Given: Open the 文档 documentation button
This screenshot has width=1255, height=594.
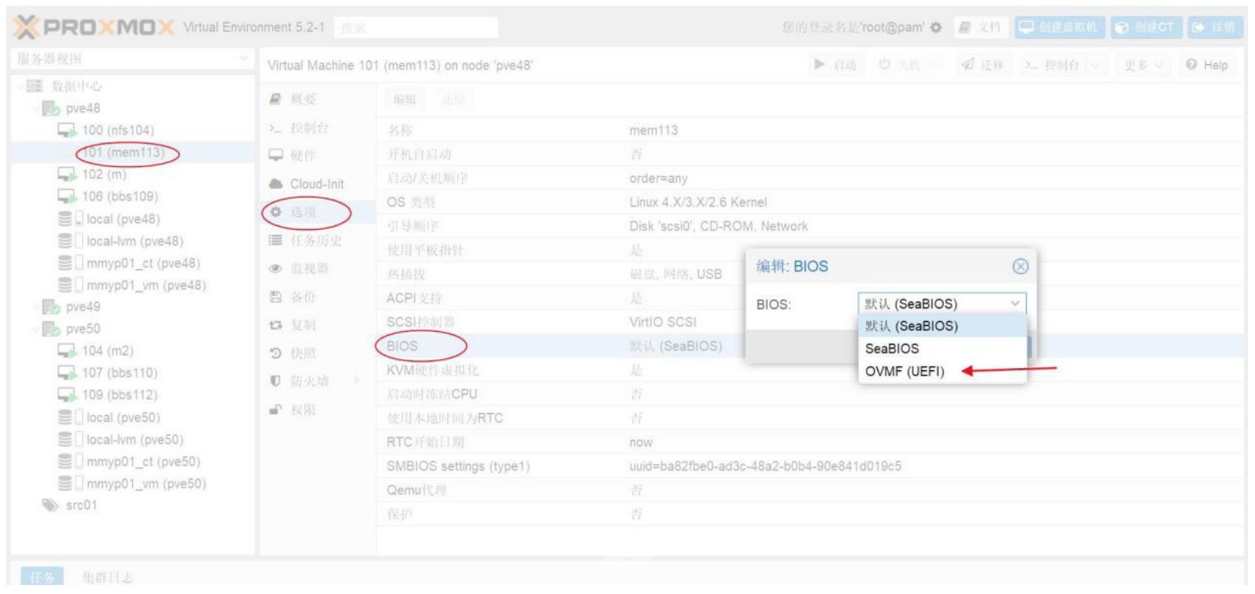Looking at the screenshot, I should (x=979, y=28).
